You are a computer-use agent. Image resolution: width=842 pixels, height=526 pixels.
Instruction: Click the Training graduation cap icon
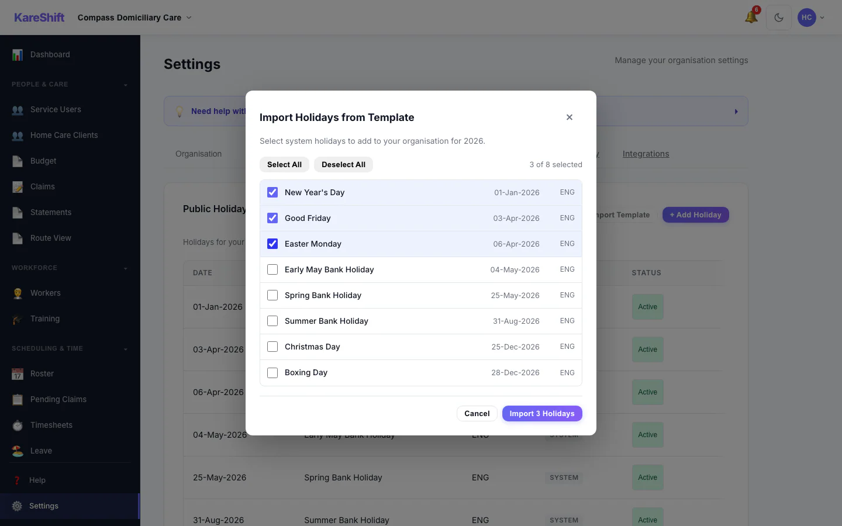coord(18,319)
